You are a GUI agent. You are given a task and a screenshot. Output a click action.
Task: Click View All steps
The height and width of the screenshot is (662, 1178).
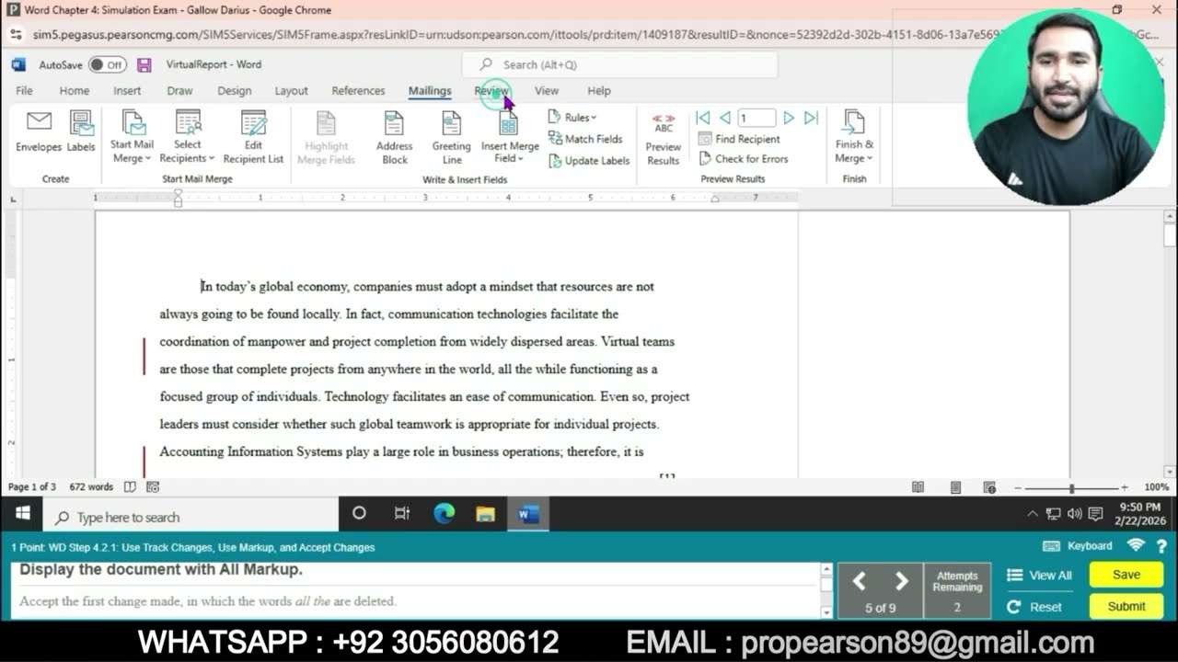[1040, 575]
